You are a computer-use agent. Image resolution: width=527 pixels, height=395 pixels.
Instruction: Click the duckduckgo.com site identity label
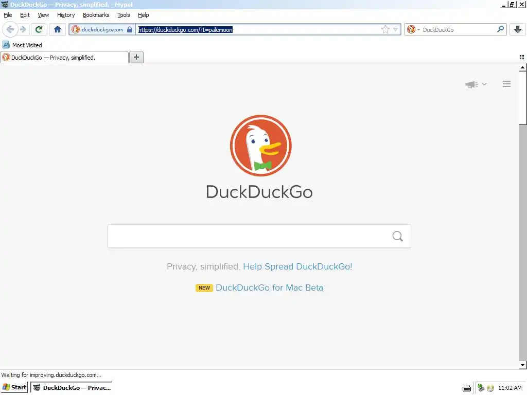click(x=102, y=29)
